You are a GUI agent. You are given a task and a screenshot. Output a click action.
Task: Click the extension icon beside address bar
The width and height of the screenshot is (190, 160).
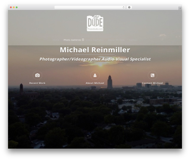[x=129, y=7]
